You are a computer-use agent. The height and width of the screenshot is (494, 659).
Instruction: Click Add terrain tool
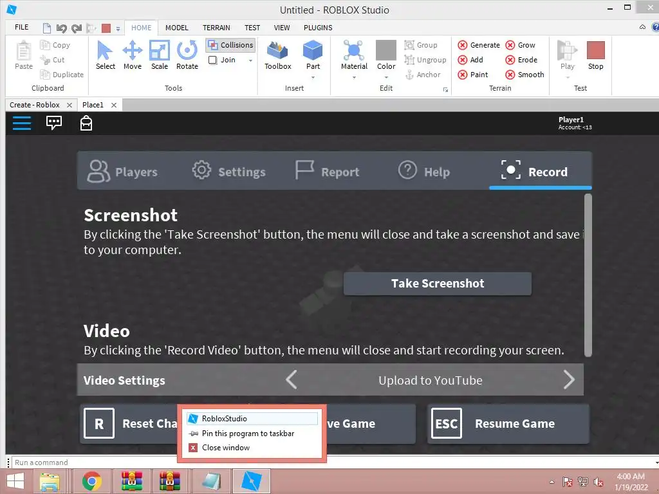(470, 60)
